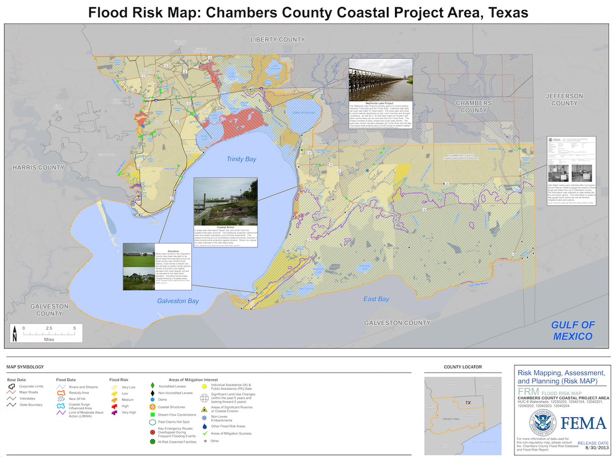Click the orange Restudy Area legend symbol
This screenshot has height=457, width=616.
pyautogui.click(x=61, y=392)
